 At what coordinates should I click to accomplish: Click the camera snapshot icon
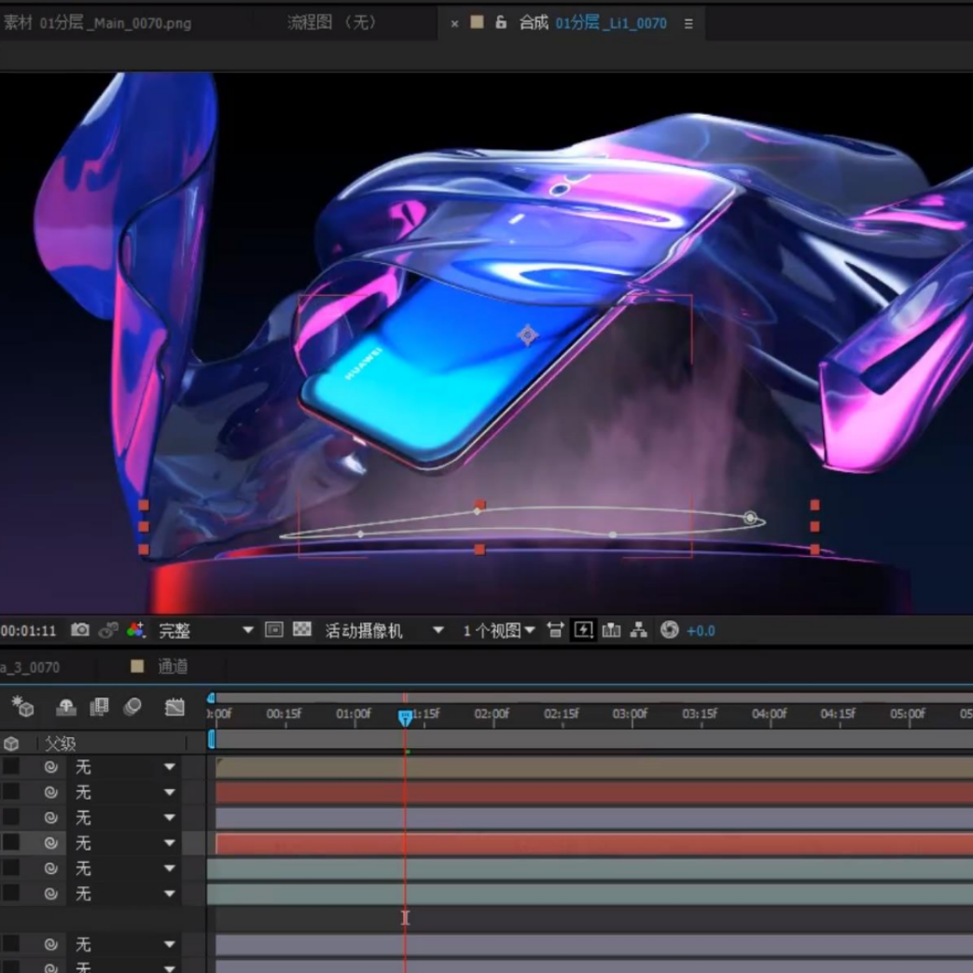pos(80,631)
